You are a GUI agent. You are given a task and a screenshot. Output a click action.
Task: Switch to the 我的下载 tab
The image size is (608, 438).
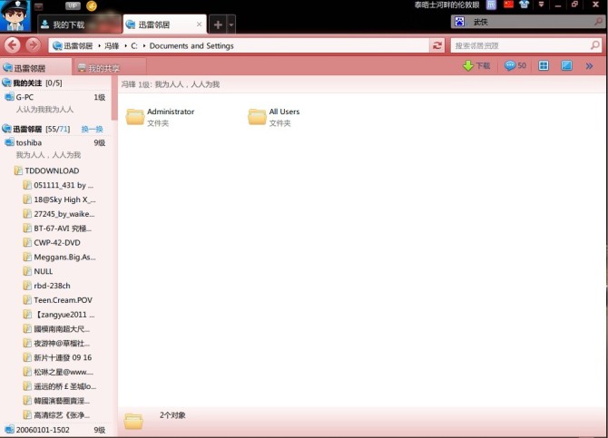(x=80, y=24)
